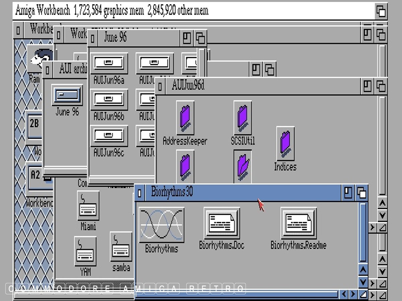Select the Miami keyboard icon
Viewport: 402px width, 301px height.
[88, 206]
